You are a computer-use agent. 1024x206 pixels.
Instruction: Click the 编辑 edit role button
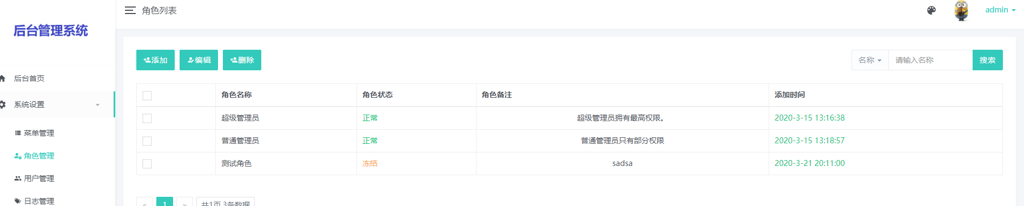tap(199, 60)
